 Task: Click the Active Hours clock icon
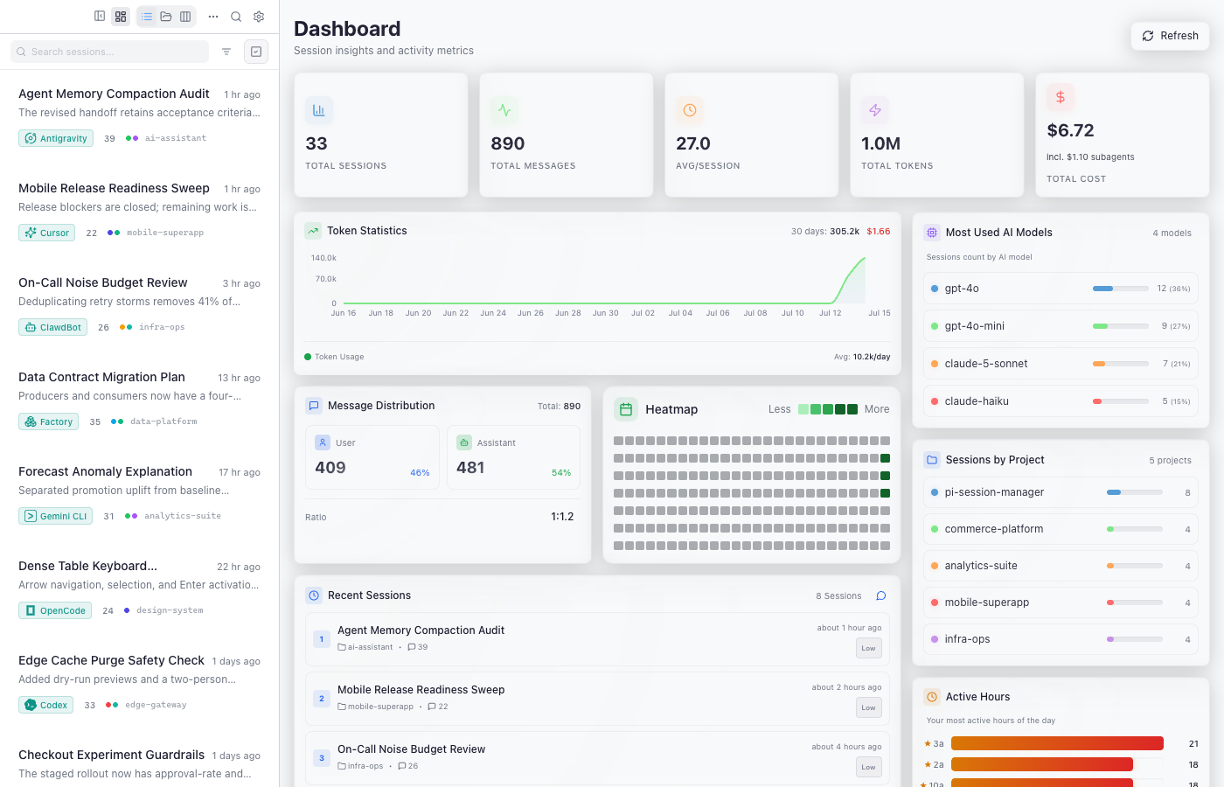[932, 697]
